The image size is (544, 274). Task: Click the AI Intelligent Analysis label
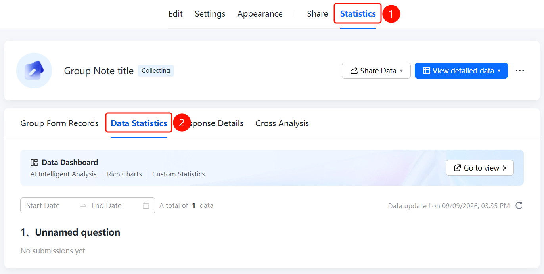[x=63, y=174]
